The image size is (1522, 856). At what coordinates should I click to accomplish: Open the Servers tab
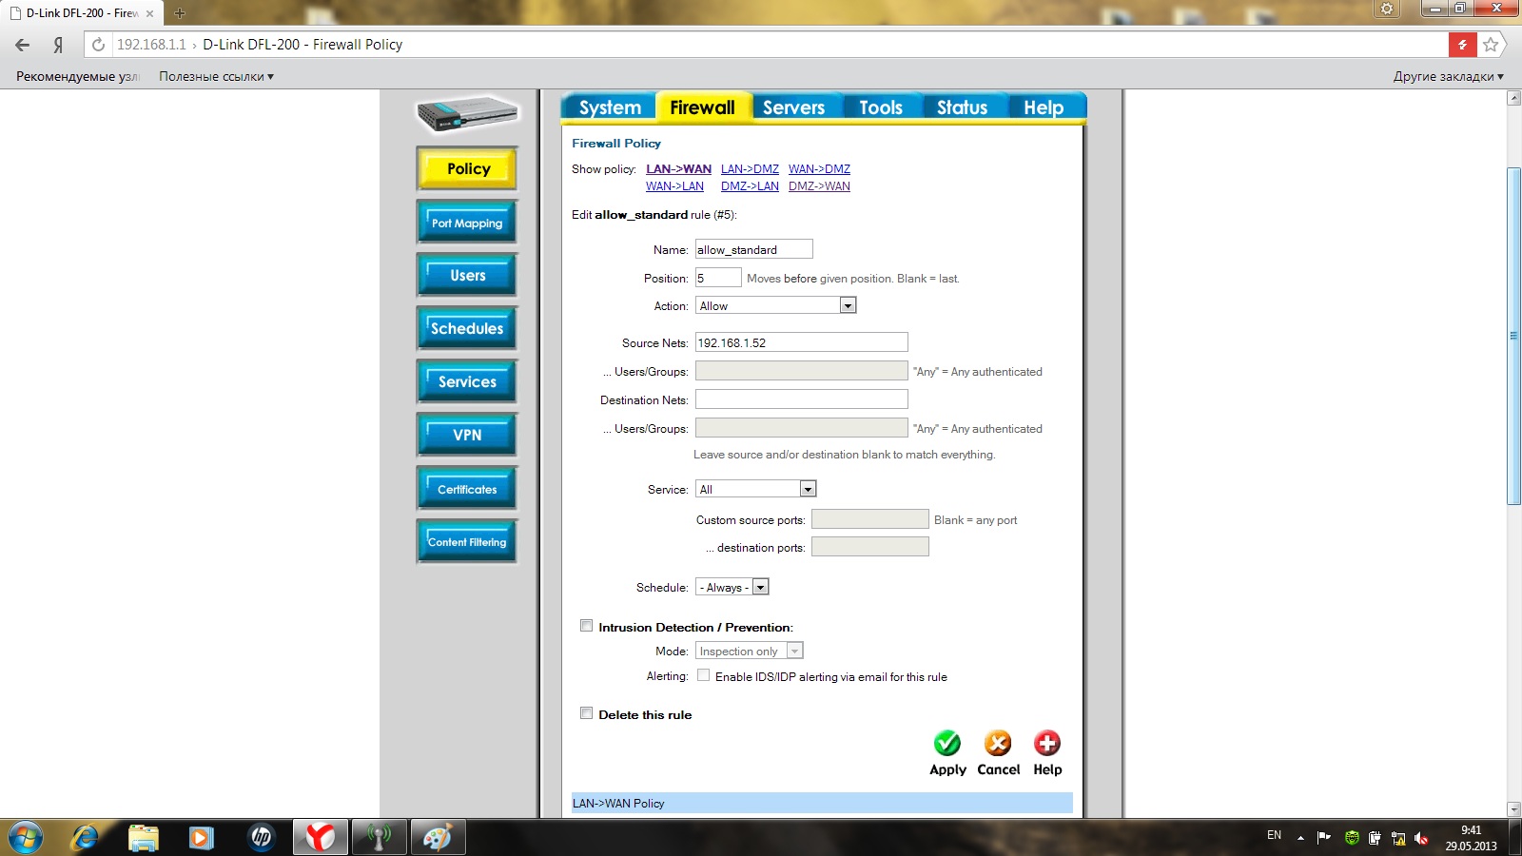pos(793,107)
